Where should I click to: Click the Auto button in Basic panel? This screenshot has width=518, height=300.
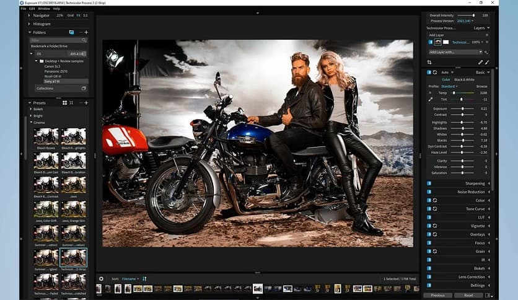(445, 73)
